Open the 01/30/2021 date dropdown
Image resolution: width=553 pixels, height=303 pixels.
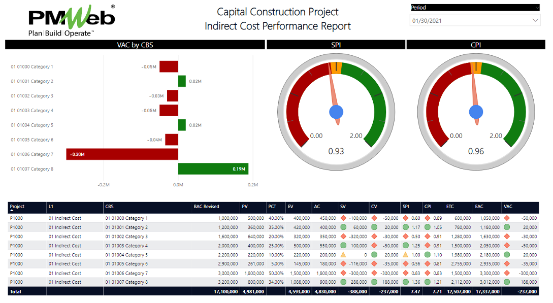point(535,20)
